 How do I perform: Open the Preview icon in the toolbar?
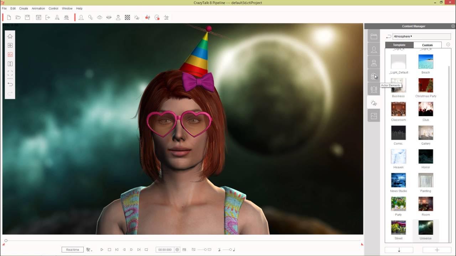pyautogui.click(x=38, y=17)
